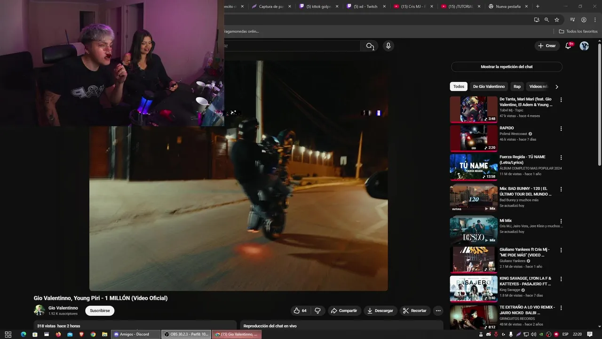This screenshot has width=602, height=339.
Task: Open options menu for ME PIDE MÁS video
Action: 561,250
